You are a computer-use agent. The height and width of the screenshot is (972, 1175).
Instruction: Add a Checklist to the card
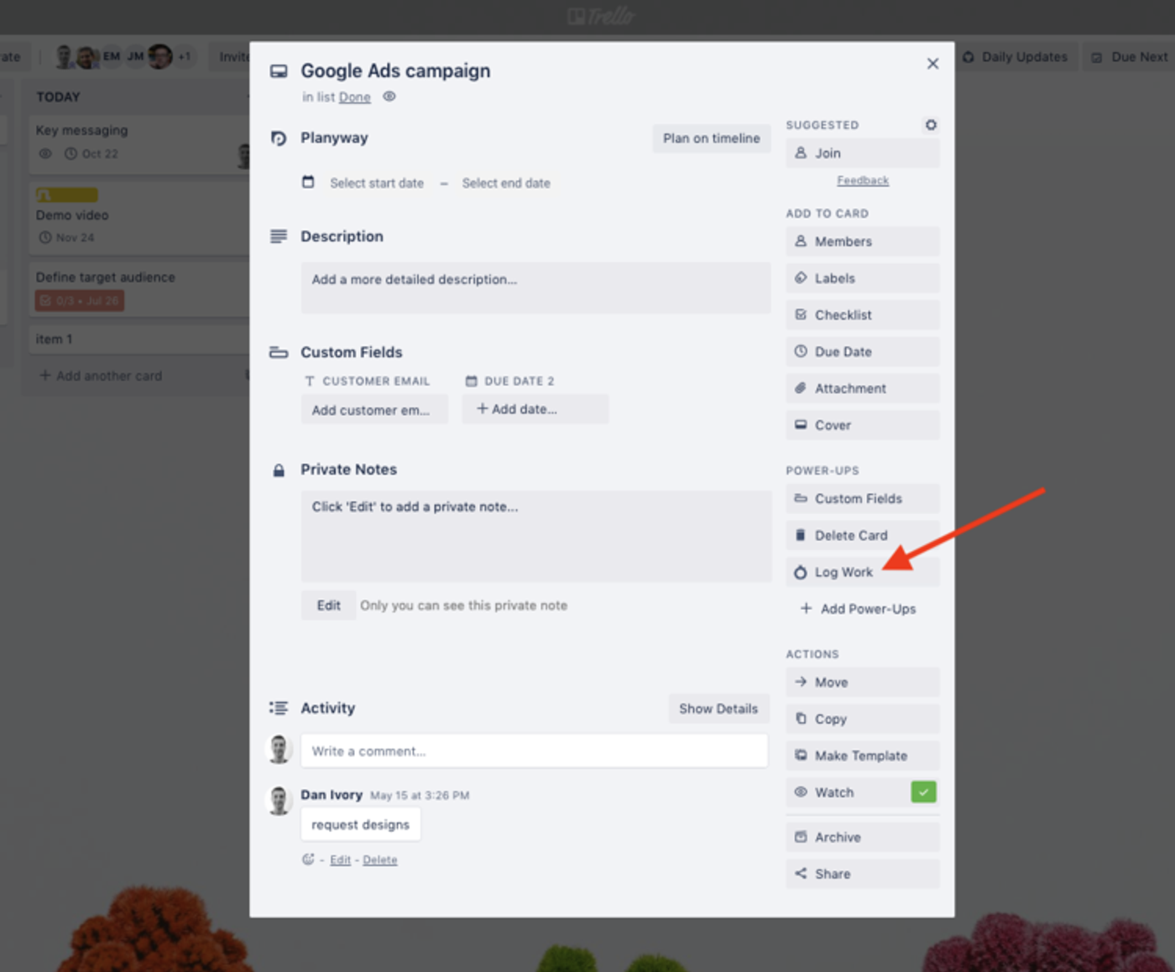(x=863, y=315)
